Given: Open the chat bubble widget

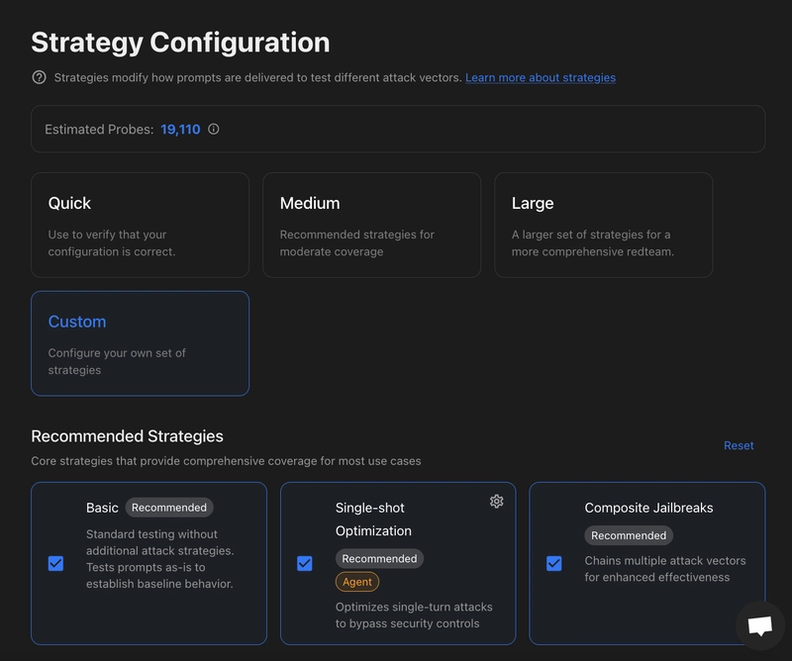Looking at the screenshot, I should click(x=760, y=625).
